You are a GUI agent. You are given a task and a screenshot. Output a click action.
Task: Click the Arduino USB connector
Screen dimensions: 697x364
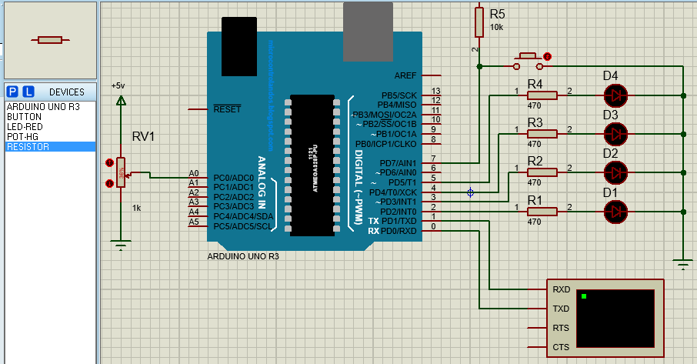[368, 32]
